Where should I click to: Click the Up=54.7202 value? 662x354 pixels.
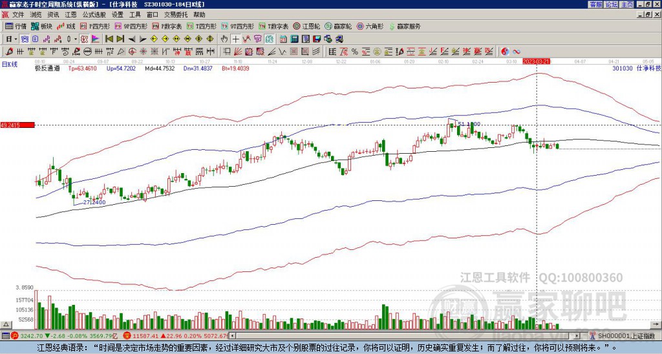tap(121, 68)
